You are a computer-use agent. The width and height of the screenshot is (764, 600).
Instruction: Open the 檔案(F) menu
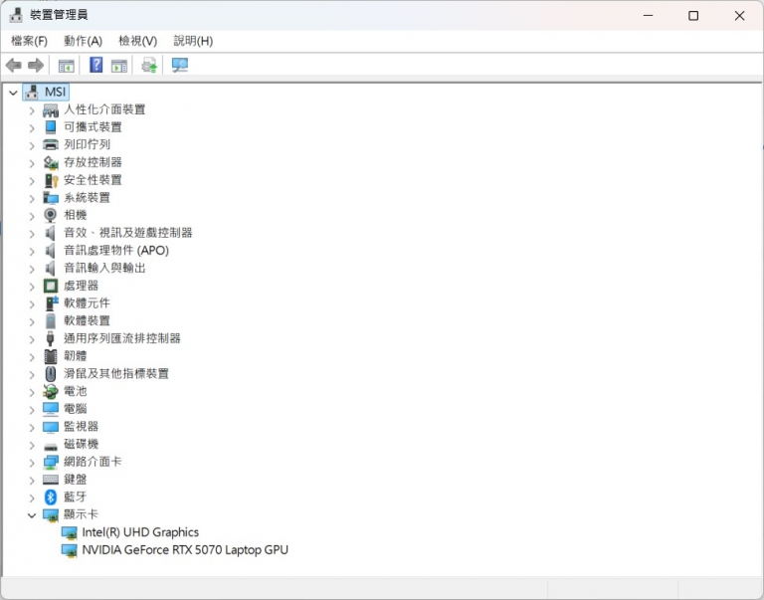[29, 41]
